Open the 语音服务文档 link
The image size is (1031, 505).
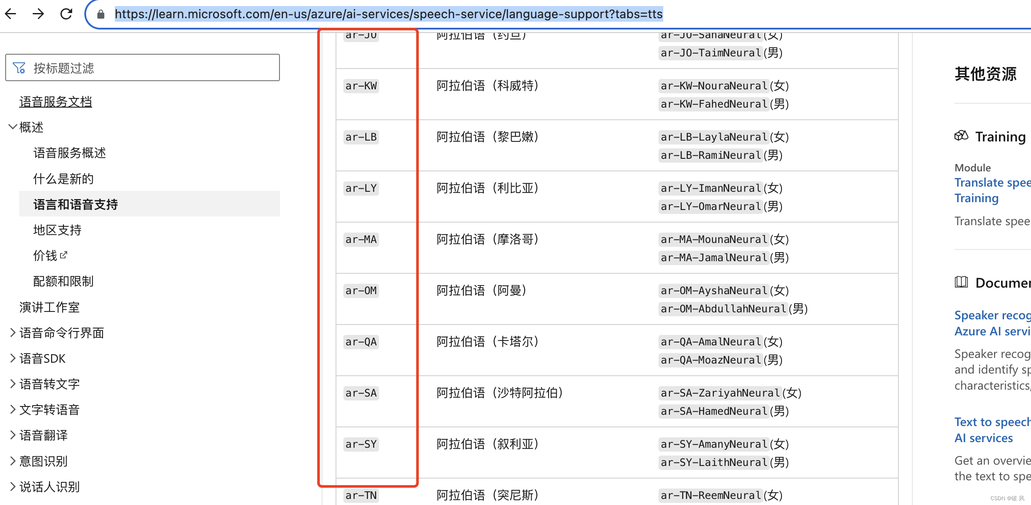coord(56,102)
